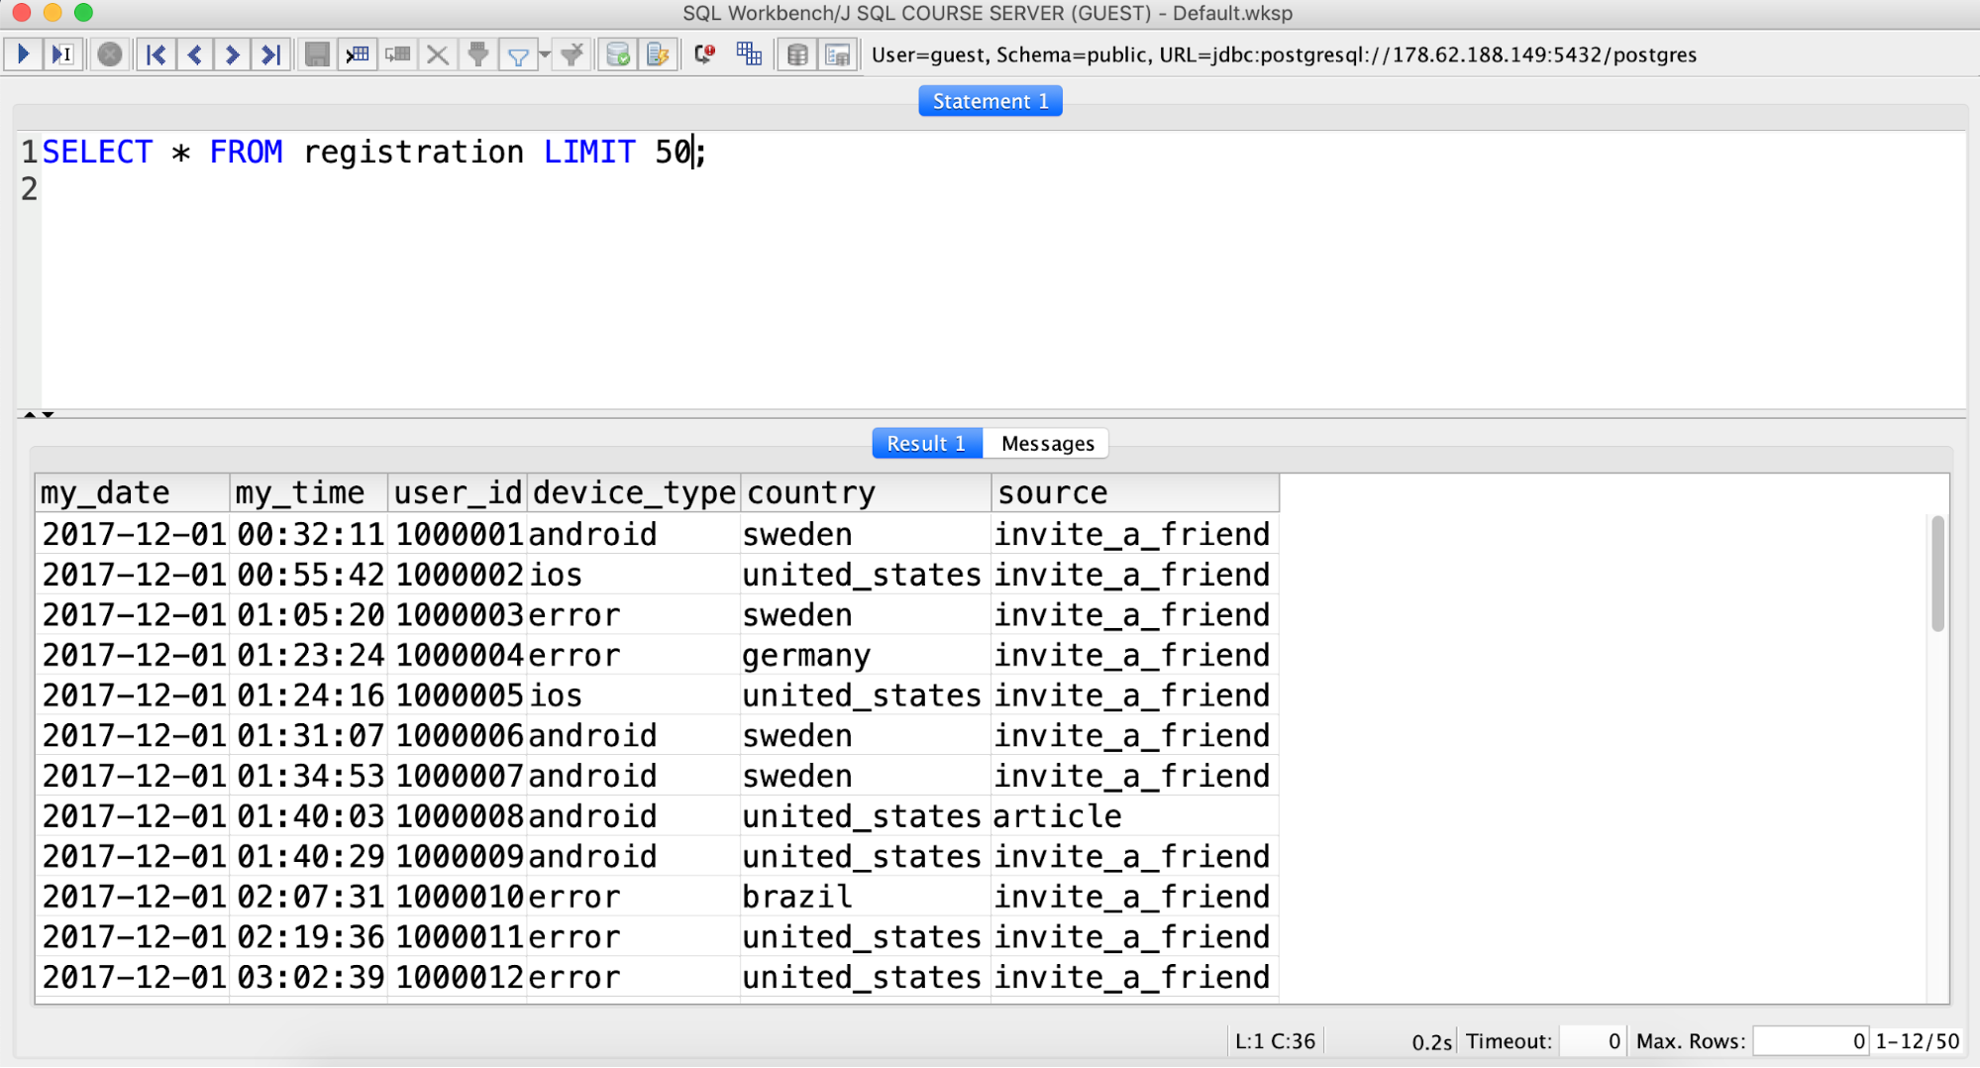Click the rollback icon with lightning bolt
The width and height of the screenshot is (1980, 1068).
(657, 54)
